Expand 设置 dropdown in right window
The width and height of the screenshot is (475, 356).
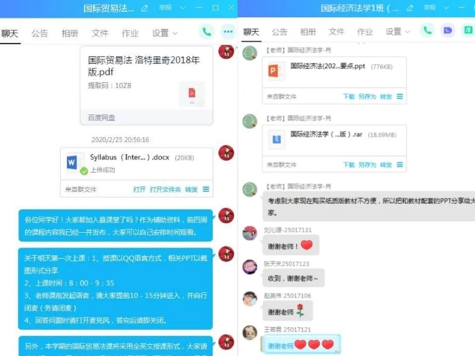(x=398, y=31)
